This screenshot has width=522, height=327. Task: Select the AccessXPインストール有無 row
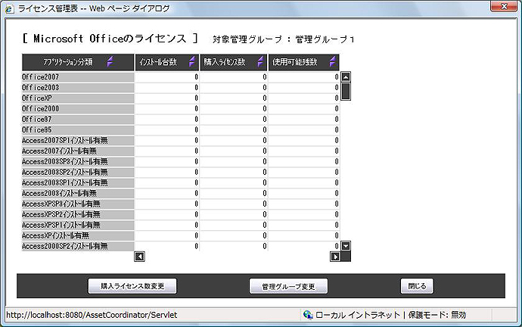pos(181,235)
